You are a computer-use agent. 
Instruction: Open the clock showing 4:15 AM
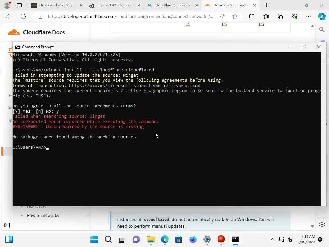[x=306, y=239]
